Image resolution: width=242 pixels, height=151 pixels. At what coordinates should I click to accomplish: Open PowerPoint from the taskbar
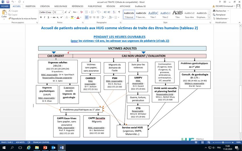click(x=45, y=148)
